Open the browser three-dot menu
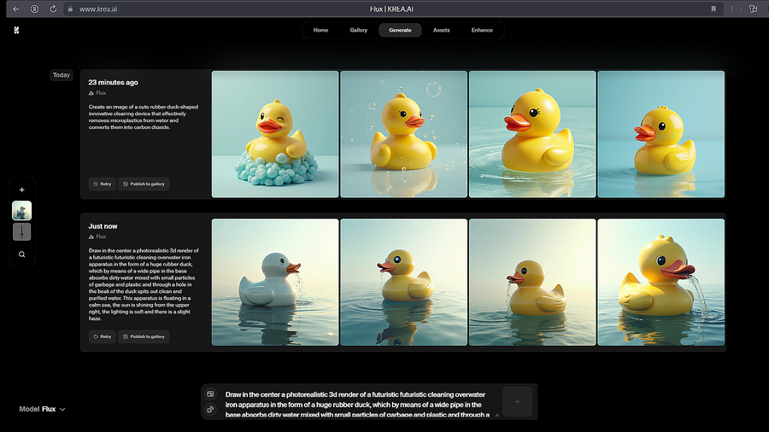Viewport: 769px width, 432px height. click(732, 9)
